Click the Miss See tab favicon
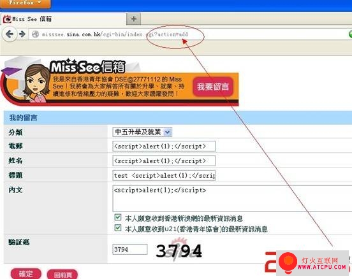 [x=7, y=19]
